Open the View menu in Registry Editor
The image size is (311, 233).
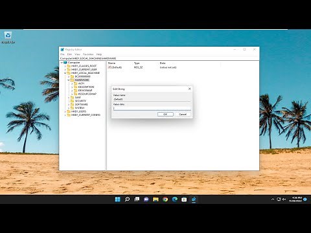77,54
